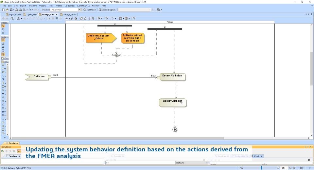Image resolution: width=314 pixels, height=170 pixels.
Task: Click the Open Project folder icon
Action: (7, 9)
